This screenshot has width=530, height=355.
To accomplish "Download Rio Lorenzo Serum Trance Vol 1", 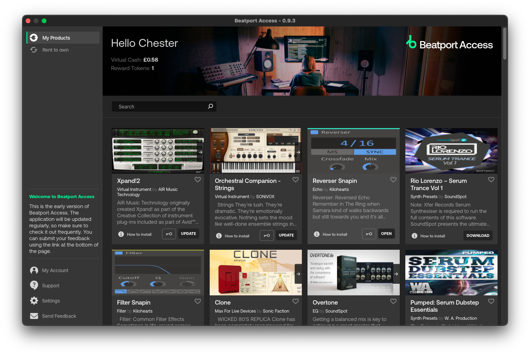I will click(x=478, y=235).
